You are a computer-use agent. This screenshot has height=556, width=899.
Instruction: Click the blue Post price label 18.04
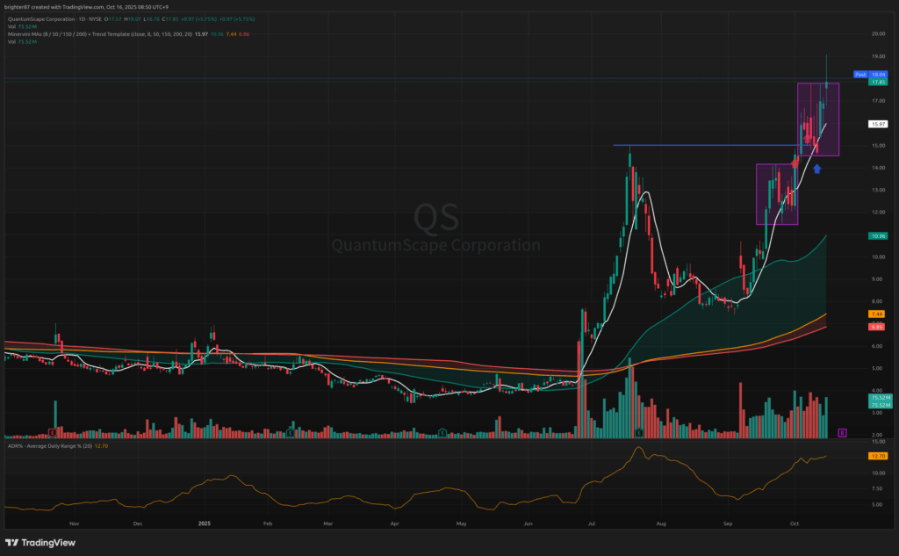point(874,76)
